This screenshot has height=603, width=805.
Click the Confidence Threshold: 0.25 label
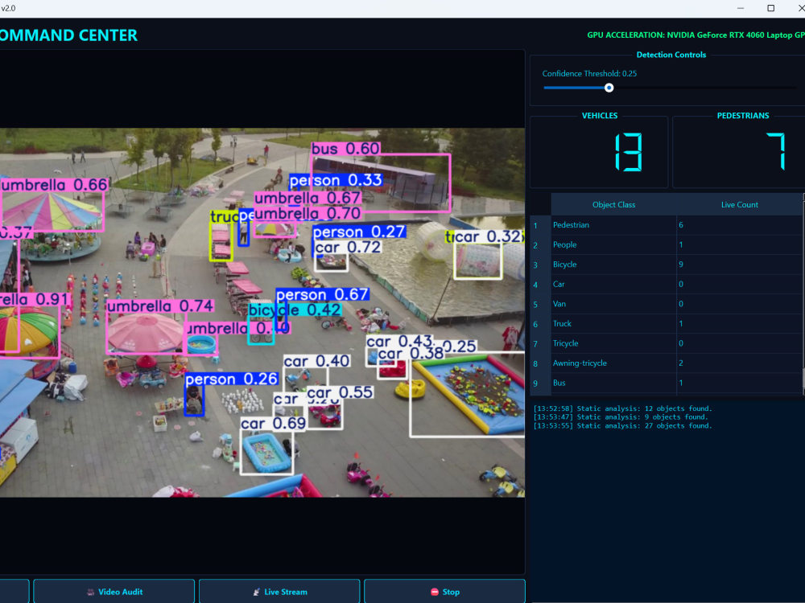589,73
